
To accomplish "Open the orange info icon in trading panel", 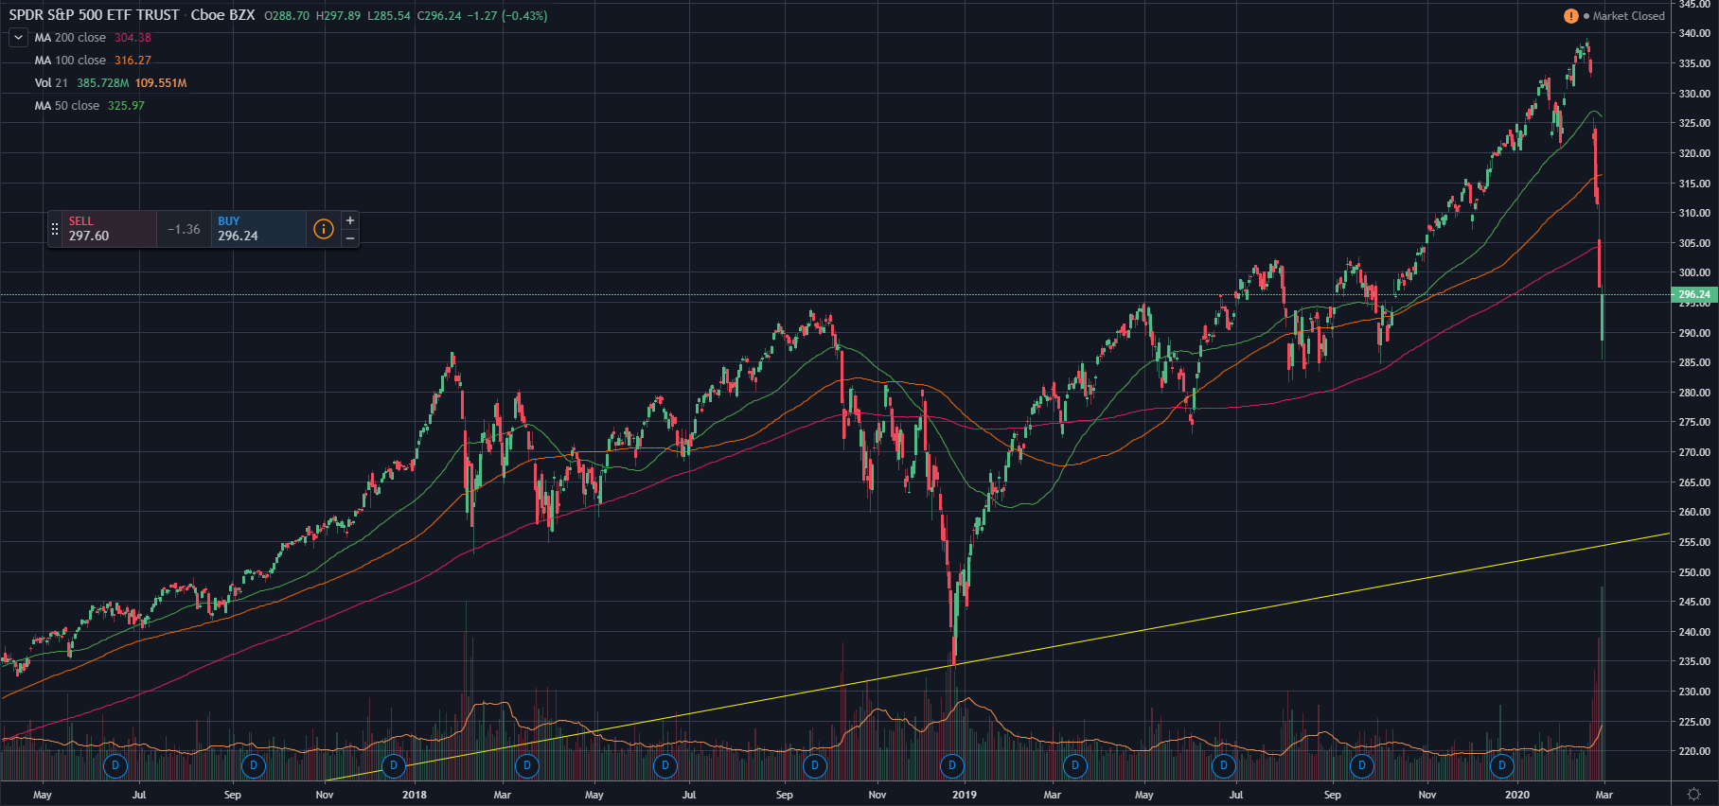I will 324,229.
